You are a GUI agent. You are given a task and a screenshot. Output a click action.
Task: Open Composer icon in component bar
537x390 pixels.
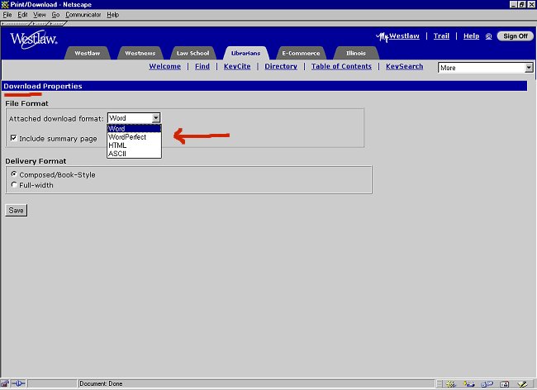click(x=522, y=384)
